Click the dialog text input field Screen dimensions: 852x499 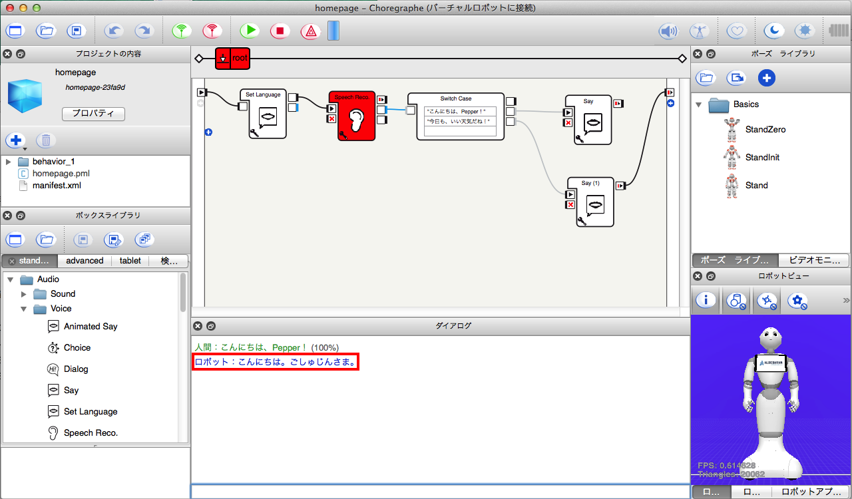point(440,491)
